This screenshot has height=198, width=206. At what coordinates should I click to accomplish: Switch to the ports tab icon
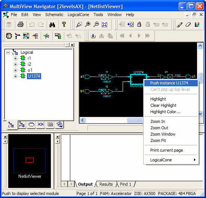[41, 124]
